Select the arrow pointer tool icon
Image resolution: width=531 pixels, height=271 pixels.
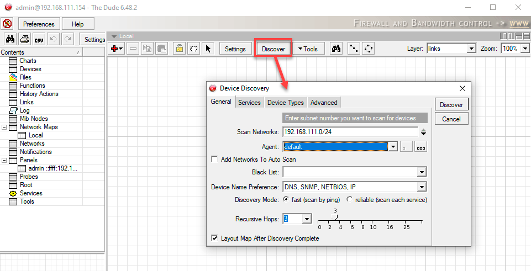click(208, 49)
